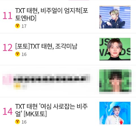Click the reaction count 16 under the 조각미남 headline
This screenshot has width=136, height=128.
[24, 54]
